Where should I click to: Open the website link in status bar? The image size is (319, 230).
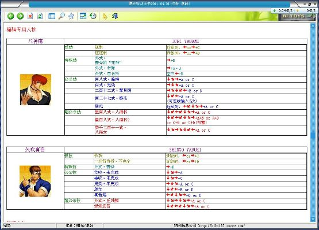(x=221, y=225)
